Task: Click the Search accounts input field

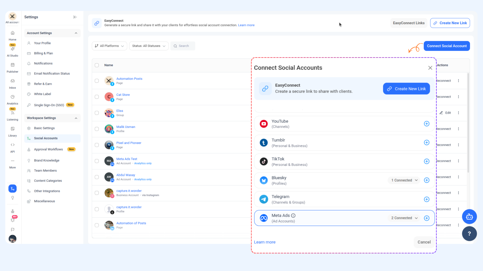Action: point(183,46)
